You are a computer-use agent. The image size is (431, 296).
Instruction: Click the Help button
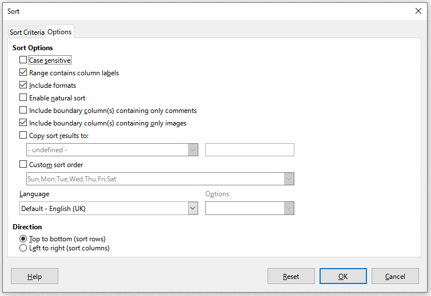[35, 276]
